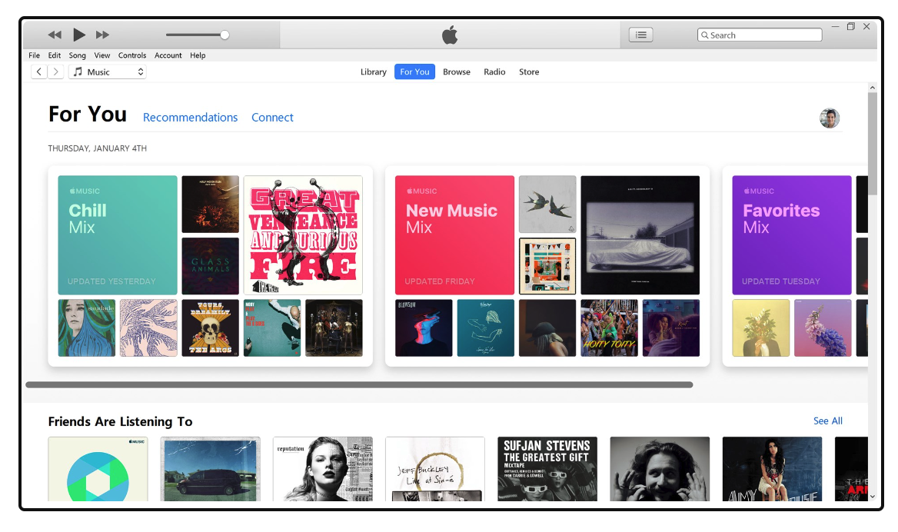Image resolution: width=898 pixels, height=532 pixels.
Task: Open Sufjan Stevens The Greatest Gift album
Action: [547, 469]
